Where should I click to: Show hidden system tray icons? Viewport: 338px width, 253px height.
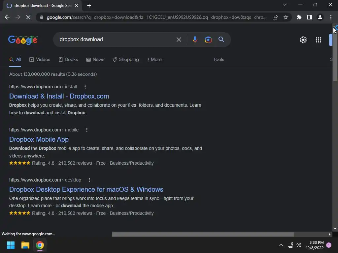[x=281, y=245]
